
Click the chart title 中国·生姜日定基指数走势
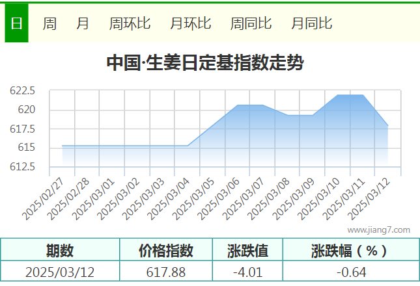[204, 64]
